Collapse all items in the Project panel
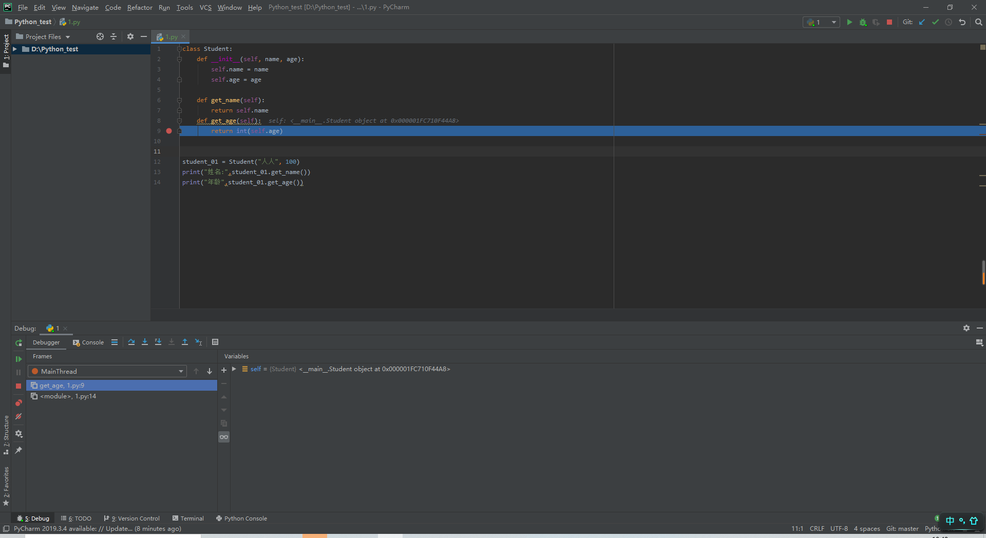 click(x=113, y=36)
